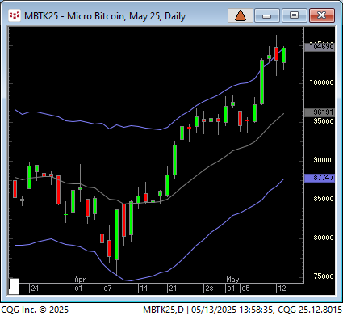The height and width of the screenshot is (316, 343).
Task: Click the lower band value label 87747
Action: click(x=320, y=178)
